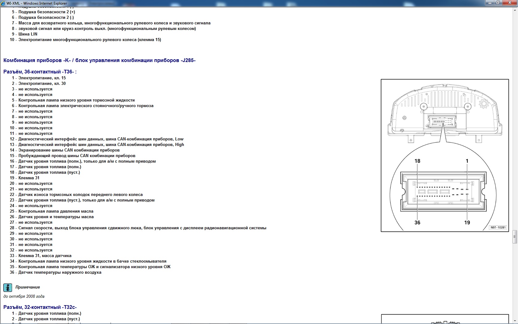
Task: Click the scrollbar up arrow
Action: coord(515,10)
